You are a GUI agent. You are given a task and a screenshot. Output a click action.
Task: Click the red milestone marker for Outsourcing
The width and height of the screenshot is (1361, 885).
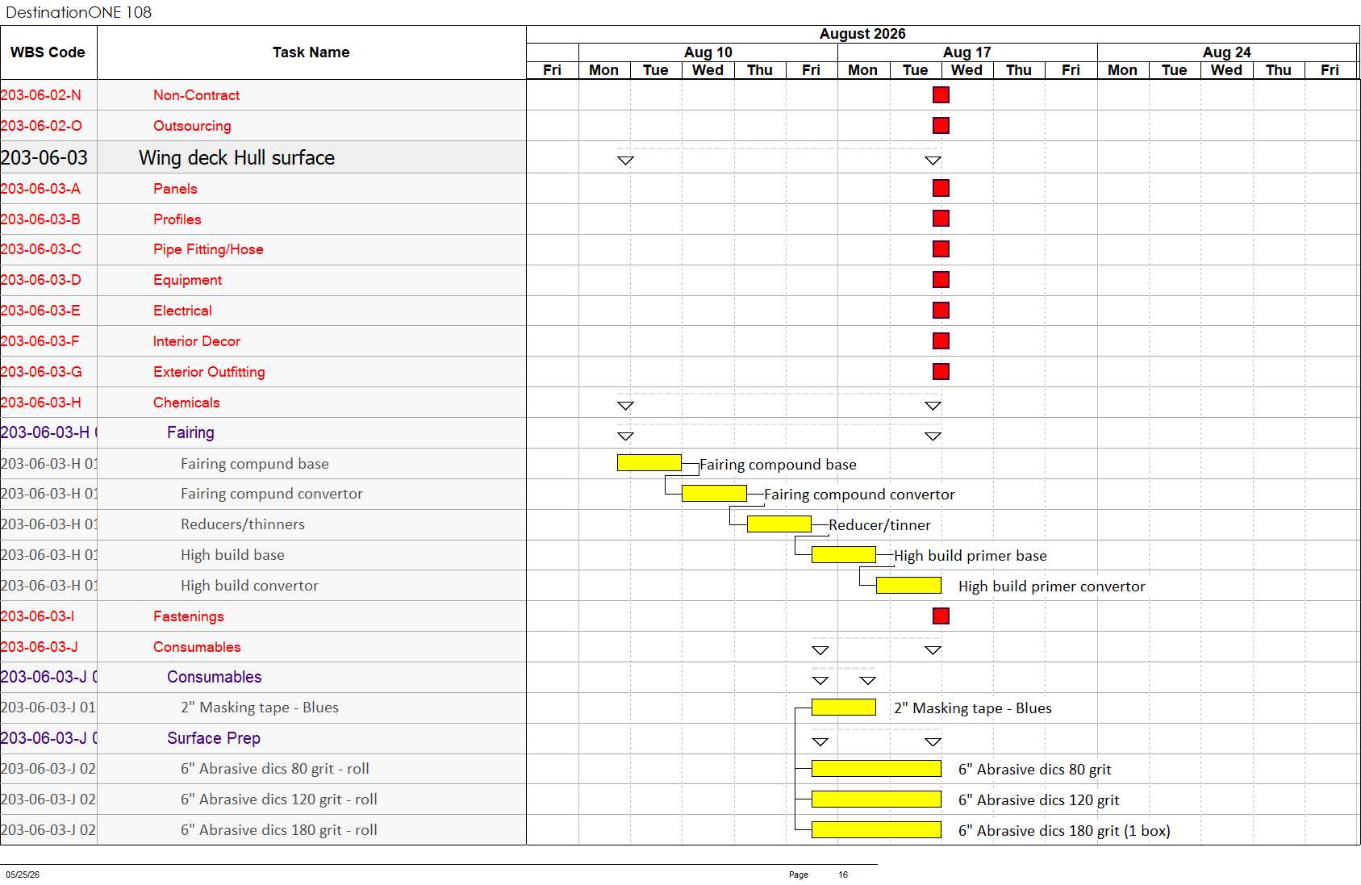pos(941,126)
